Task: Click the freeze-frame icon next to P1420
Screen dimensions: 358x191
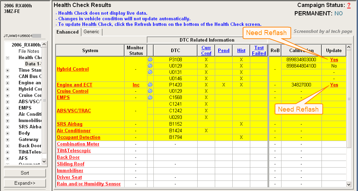Action: [150, 85]
